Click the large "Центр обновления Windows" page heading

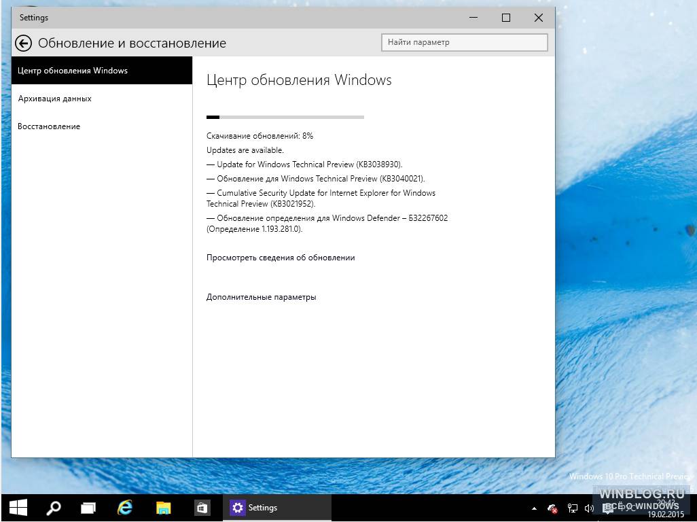[x=299, y=80]
